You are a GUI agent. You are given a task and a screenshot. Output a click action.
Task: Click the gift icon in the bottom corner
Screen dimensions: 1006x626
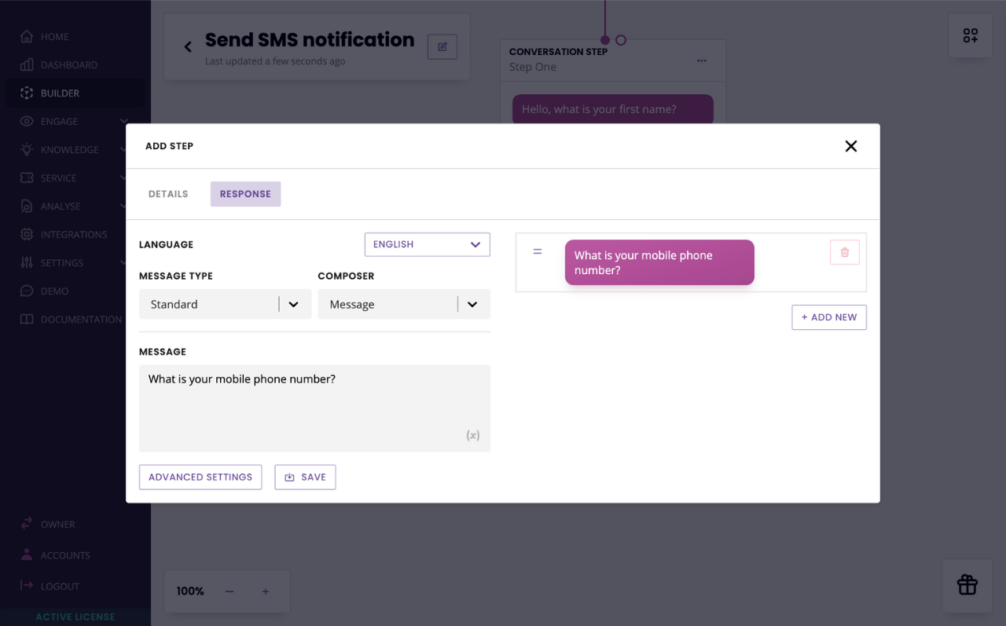coord(967,585)
